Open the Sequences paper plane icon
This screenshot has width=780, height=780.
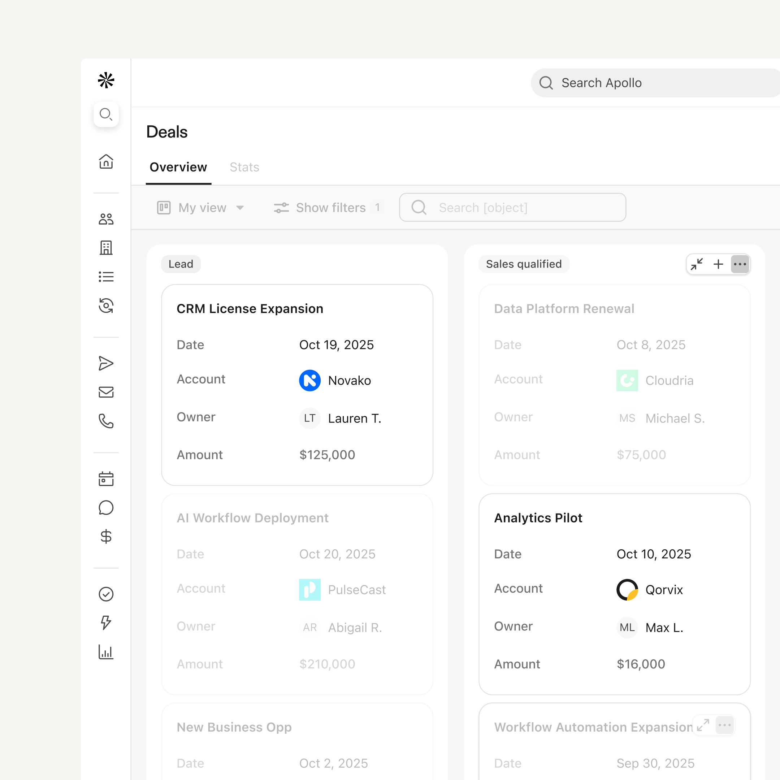click(106, 363)
